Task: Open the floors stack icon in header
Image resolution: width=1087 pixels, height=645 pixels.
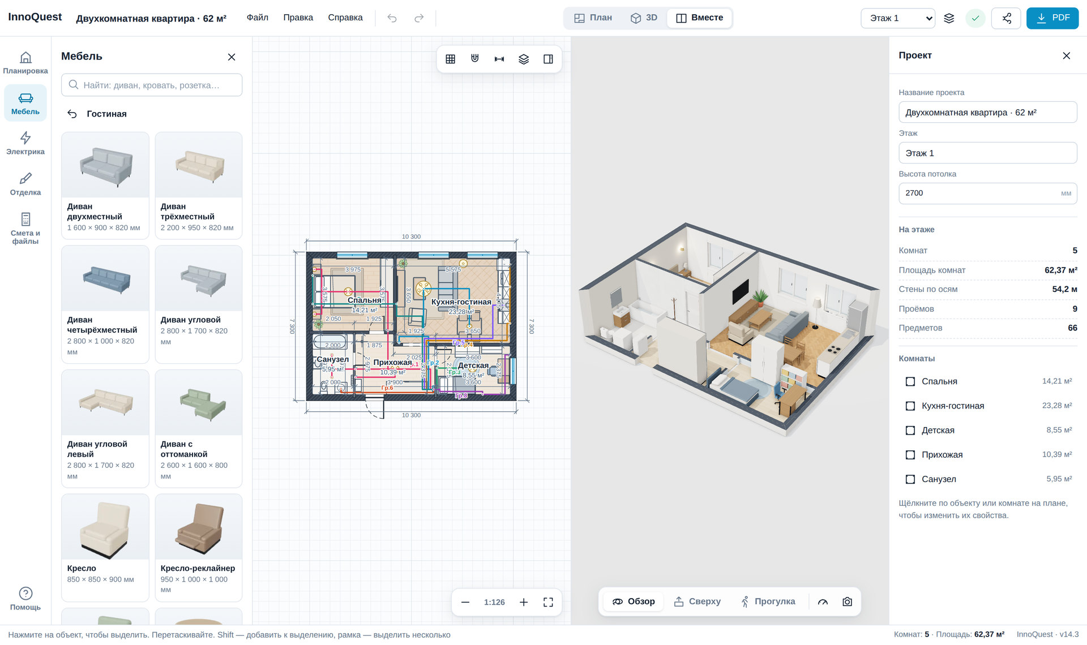Action: click(x=949, y=18)
